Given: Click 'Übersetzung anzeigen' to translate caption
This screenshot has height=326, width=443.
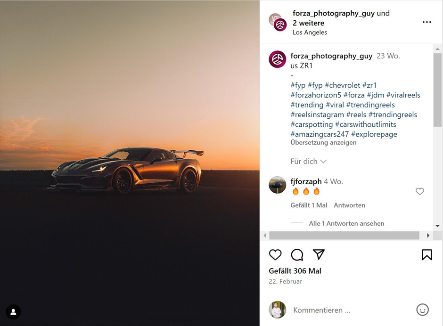Looking at the screenshot, I should click(323, 142).
